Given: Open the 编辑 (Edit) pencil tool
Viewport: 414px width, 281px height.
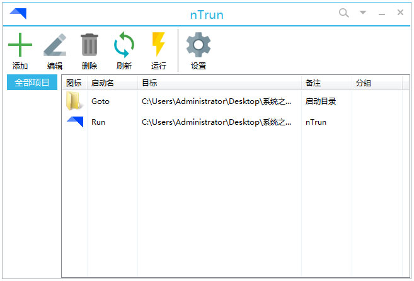Looking at the screenshot, I should tap(55, 45).
